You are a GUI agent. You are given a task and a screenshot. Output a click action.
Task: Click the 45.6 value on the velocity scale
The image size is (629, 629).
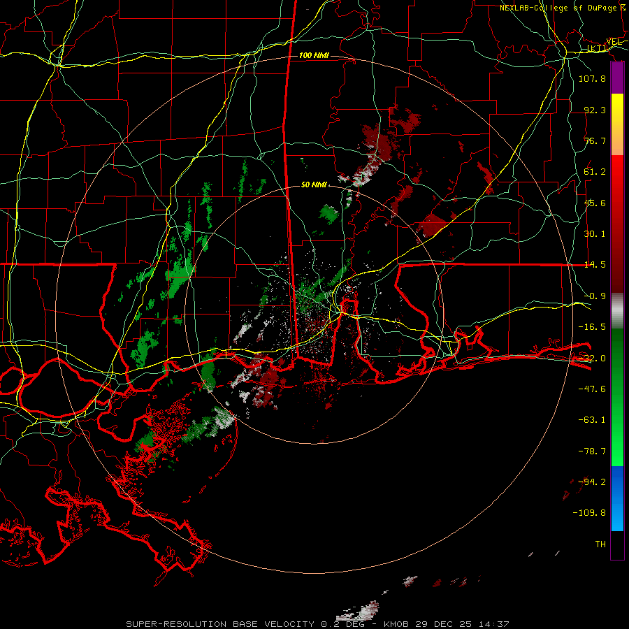(x=595, y=203)
